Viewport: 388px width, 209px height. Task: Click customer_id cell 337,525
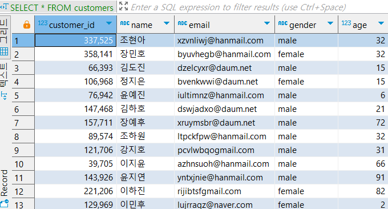pyautogui.click(x=75, y=41)
